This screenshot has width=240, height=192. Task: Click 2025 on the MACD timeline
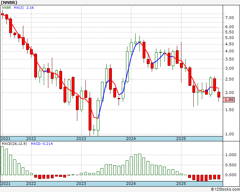coord(181,184)
